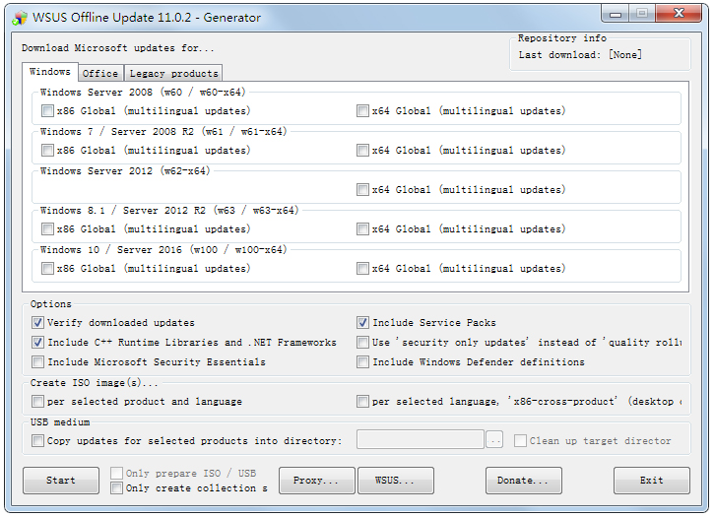
Task: Toggle Include Service Packs checkbox
Action: 363,323
